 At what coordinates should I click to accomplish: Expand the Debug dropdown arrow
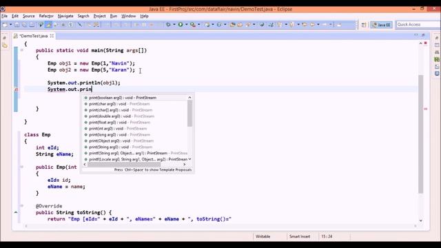174,25
